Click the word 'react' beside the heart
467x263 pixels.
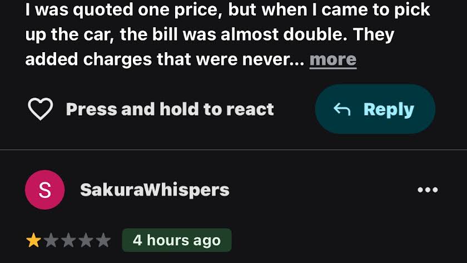pos(250,109)
